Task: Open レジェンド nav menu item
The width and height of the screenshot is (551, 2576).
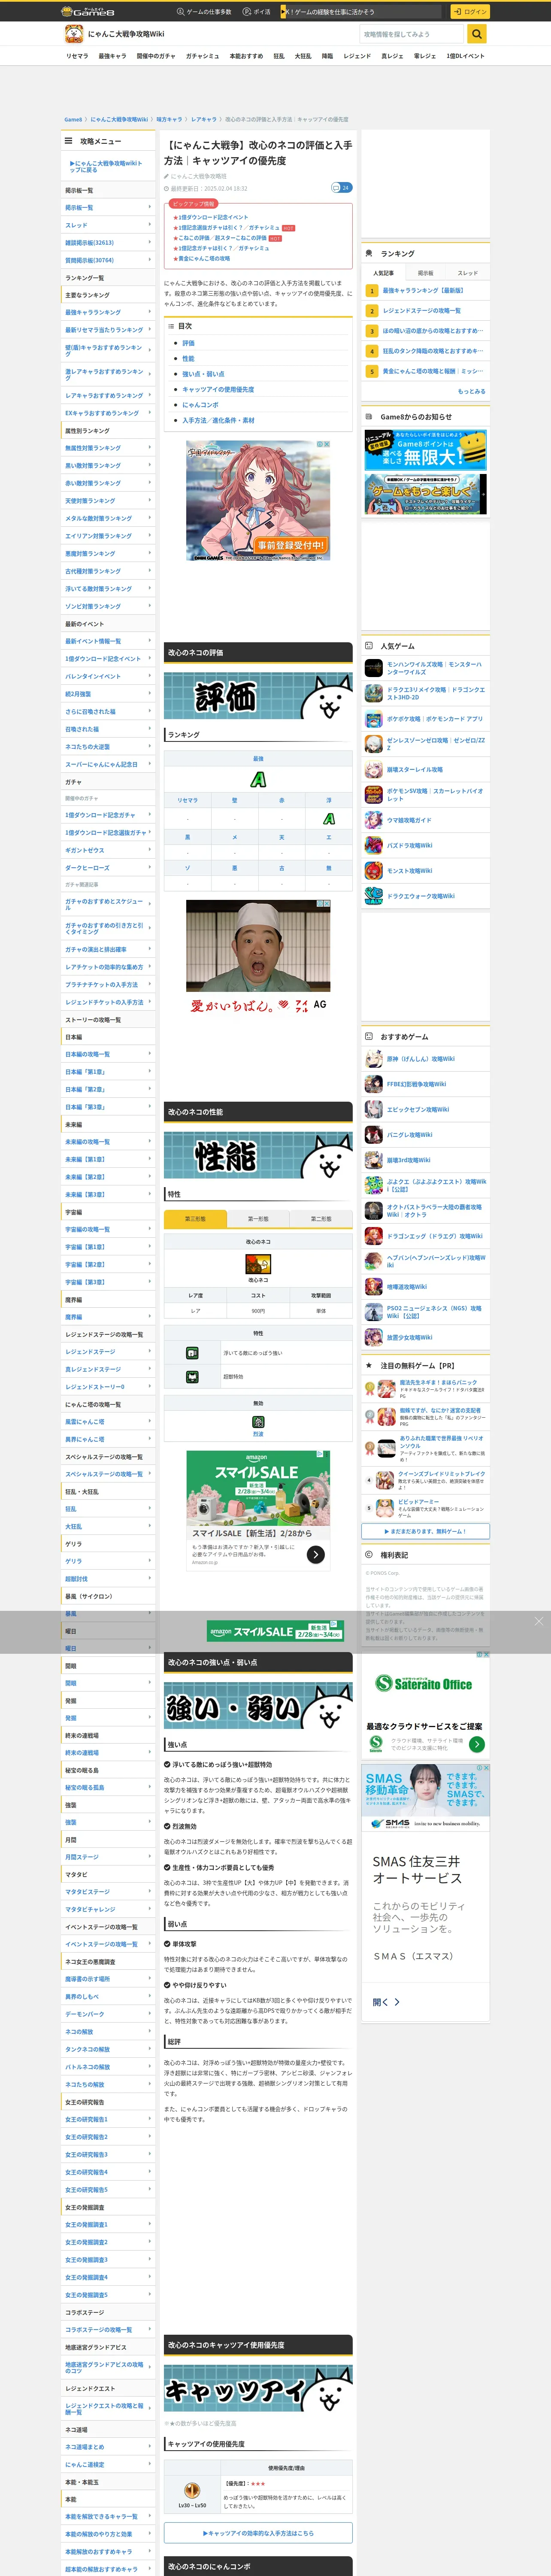Action: click(357, 56)
